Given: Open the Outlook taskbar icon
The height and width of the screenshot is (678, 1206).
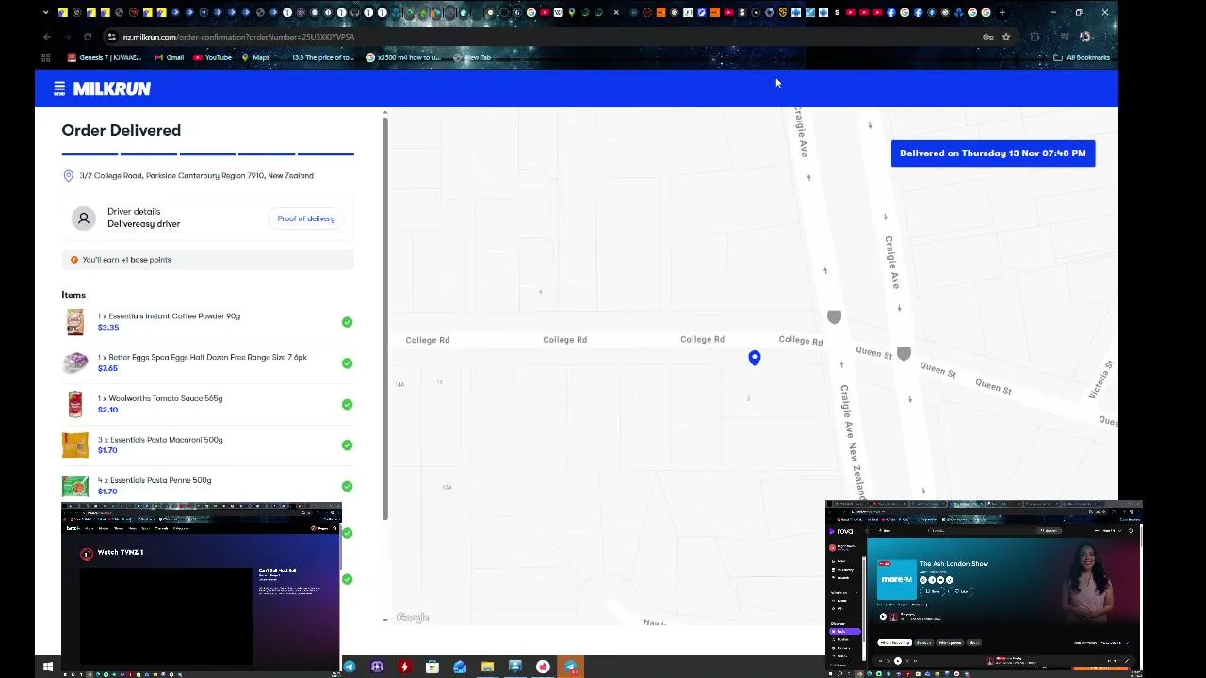Looking at the screenshot, I should point(460,667).
